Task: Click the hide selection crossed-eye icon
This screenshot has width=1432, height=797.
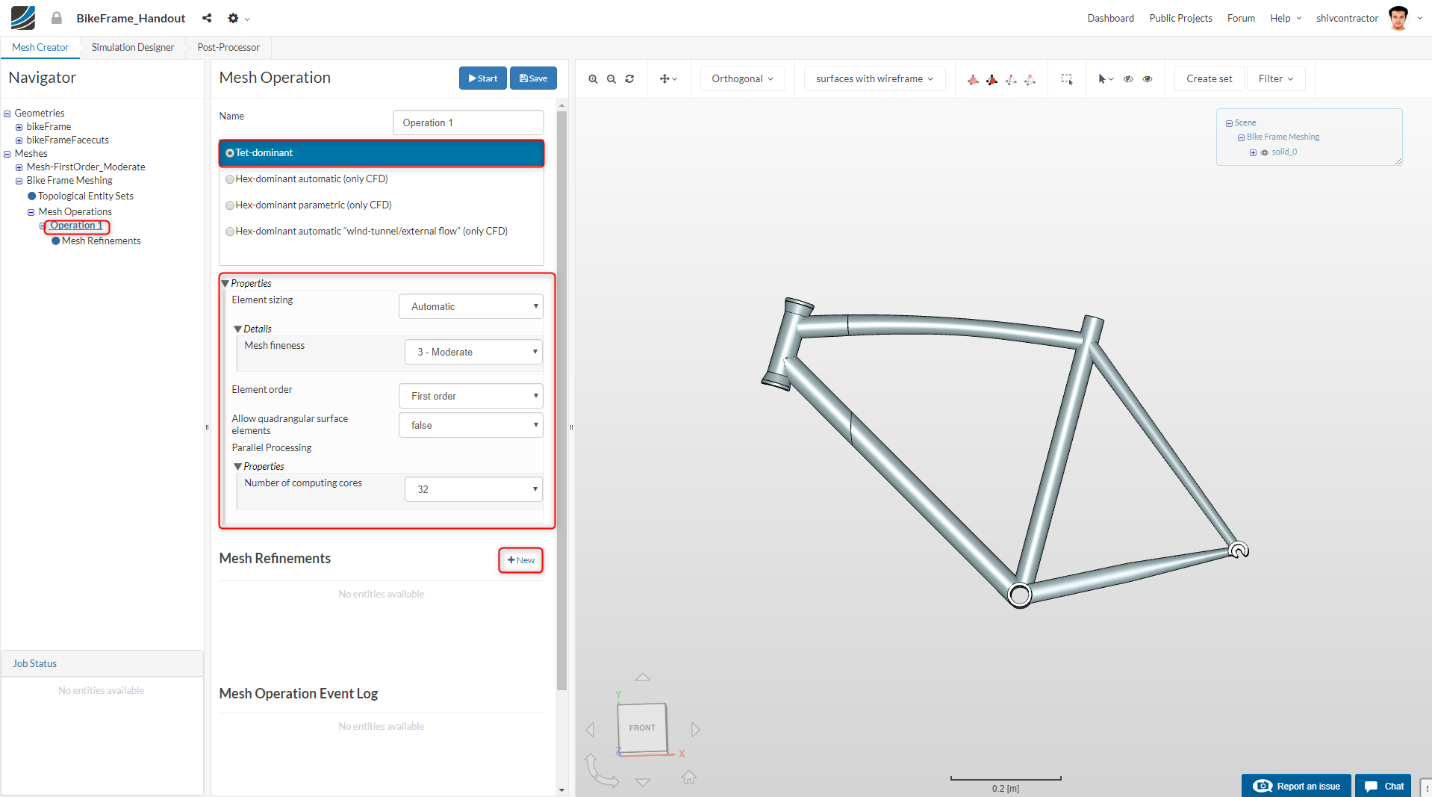Action: [1128, 78]
